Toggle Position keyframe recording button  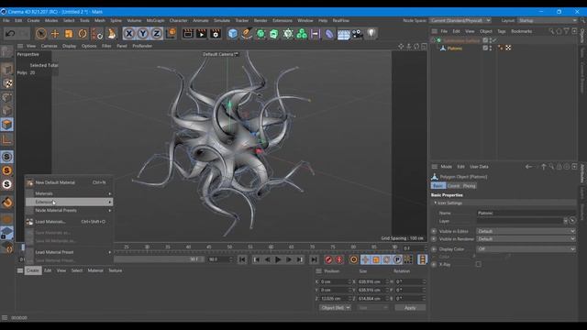point(365,259)
